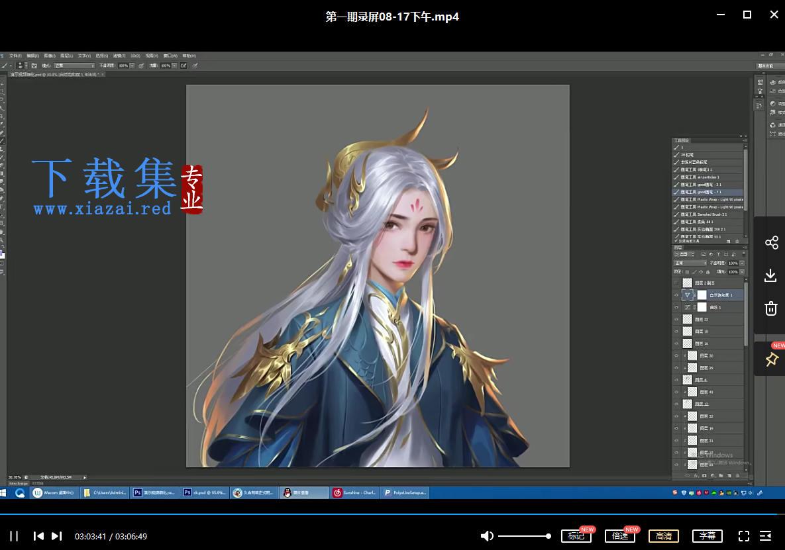The height and width of the screenshot is (550, 785).
Task: Click the trash icon in player sidebar
Action: (x=771, y=308)
